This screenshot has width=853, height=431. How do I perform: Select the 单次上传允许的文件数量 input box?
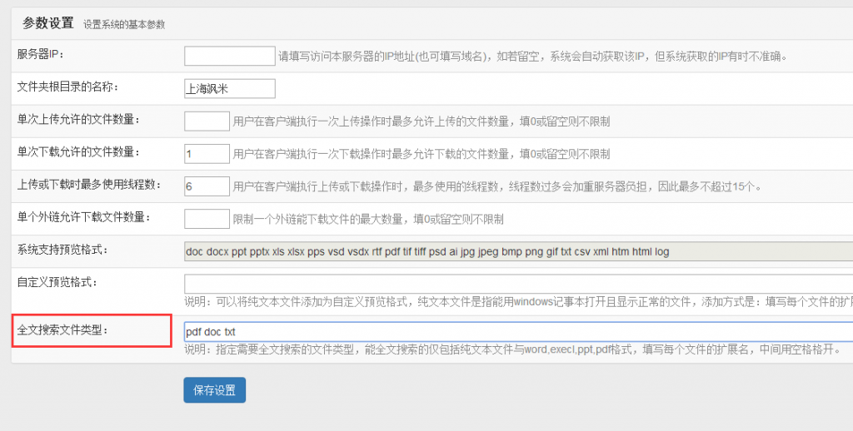click(x=207, y=121)
